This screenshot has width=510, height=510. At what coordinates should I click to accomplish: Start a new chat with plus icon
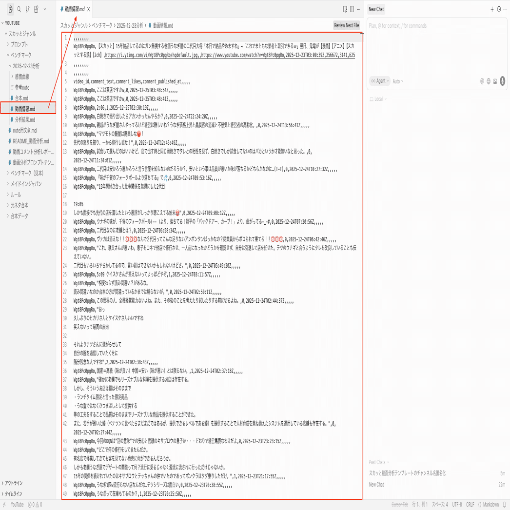coord(492,9)
